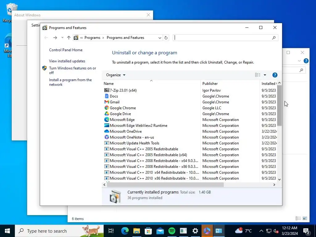
Task: Select the Microsoft OneDrive cloud icon
Action: [106, 131]
